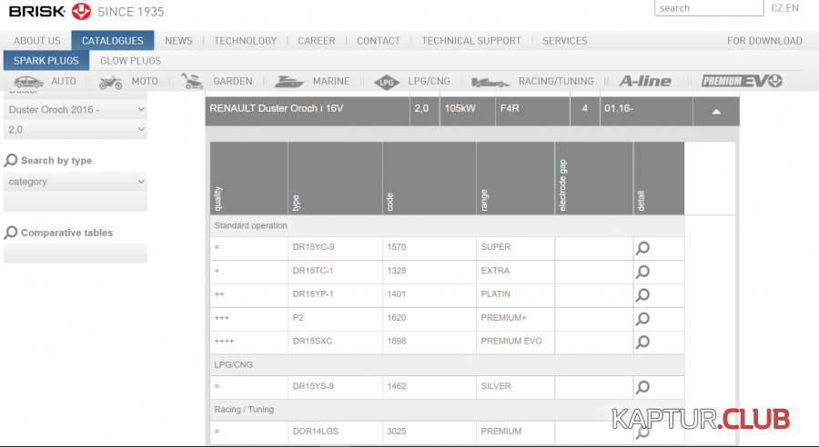Click the code column header
The height and width of the screenshot is (447, 819).
pos(430,178)
